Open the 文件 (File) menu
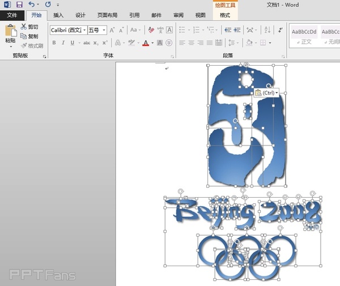340x286 pixels. pos(12,15)
